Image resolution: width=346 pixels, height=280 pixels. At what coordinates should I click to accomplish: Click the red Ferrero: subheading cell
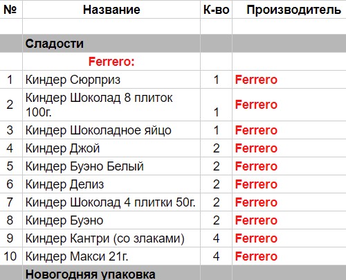coord(111,62)
